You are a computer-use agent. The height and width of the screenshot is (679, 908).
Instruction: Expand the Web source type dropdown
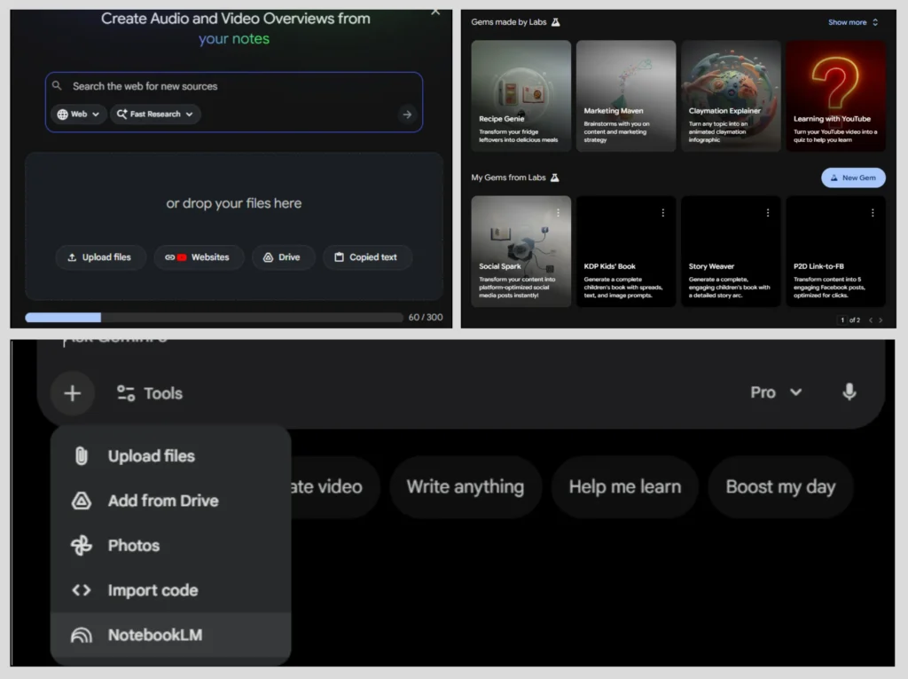pyautogui.click(x=78, y=114)
